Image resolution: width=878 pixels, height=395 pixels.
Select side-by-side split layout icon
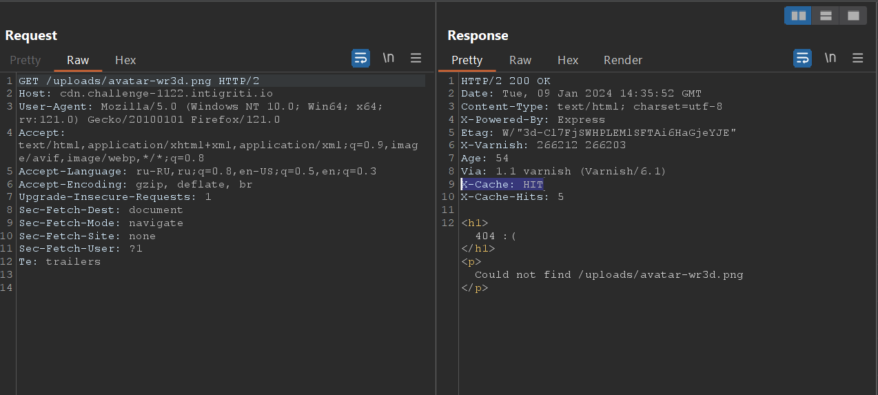pyautogui.click(x=798, y=15)
